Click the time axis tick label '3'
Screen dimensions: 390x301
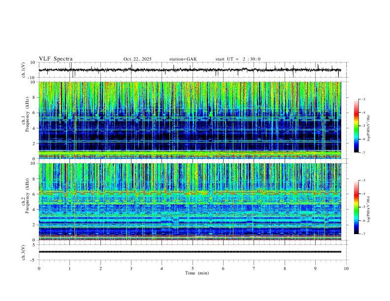[131, 269]
